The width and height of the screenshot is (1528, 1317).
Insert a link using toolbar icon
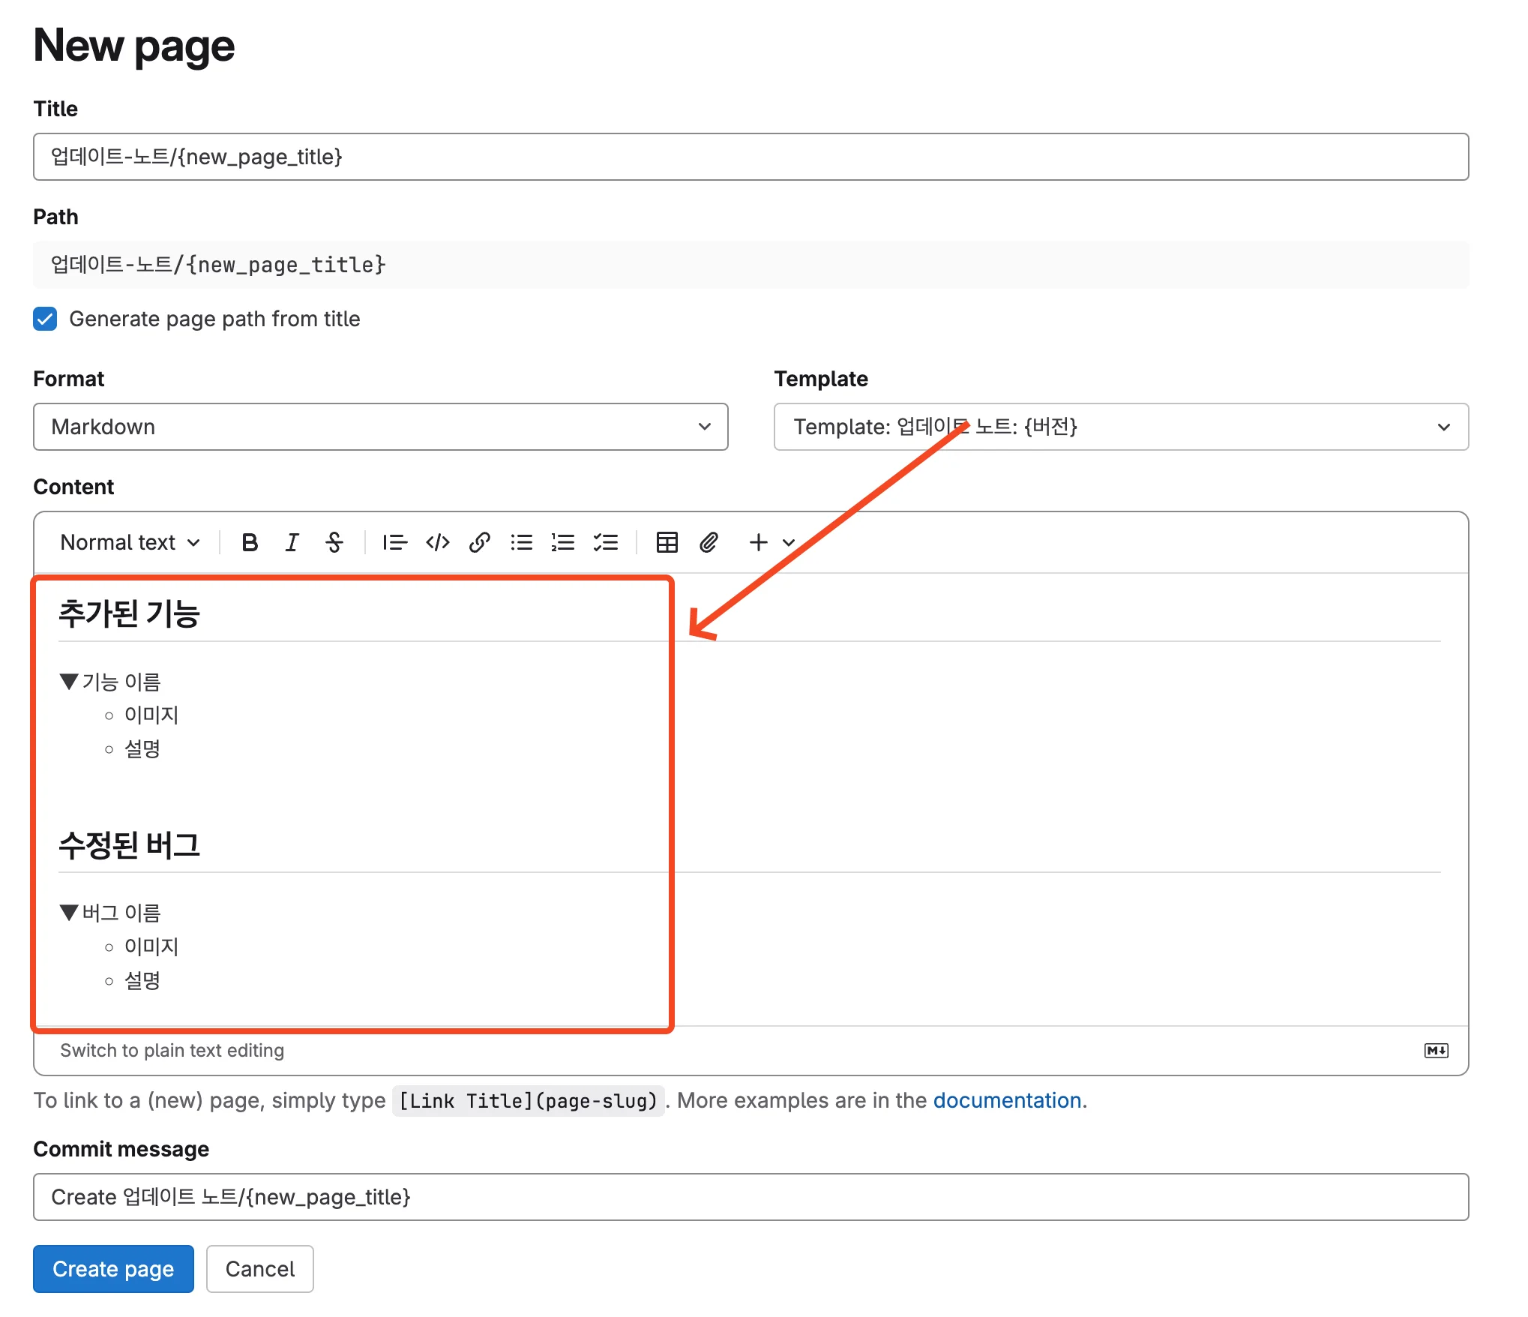coord(480,542)
